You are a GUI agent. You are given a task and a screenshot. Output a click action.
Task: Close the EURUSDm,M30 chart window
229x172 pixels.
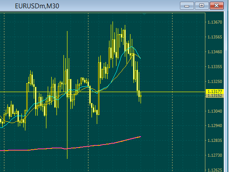(217, 6)
